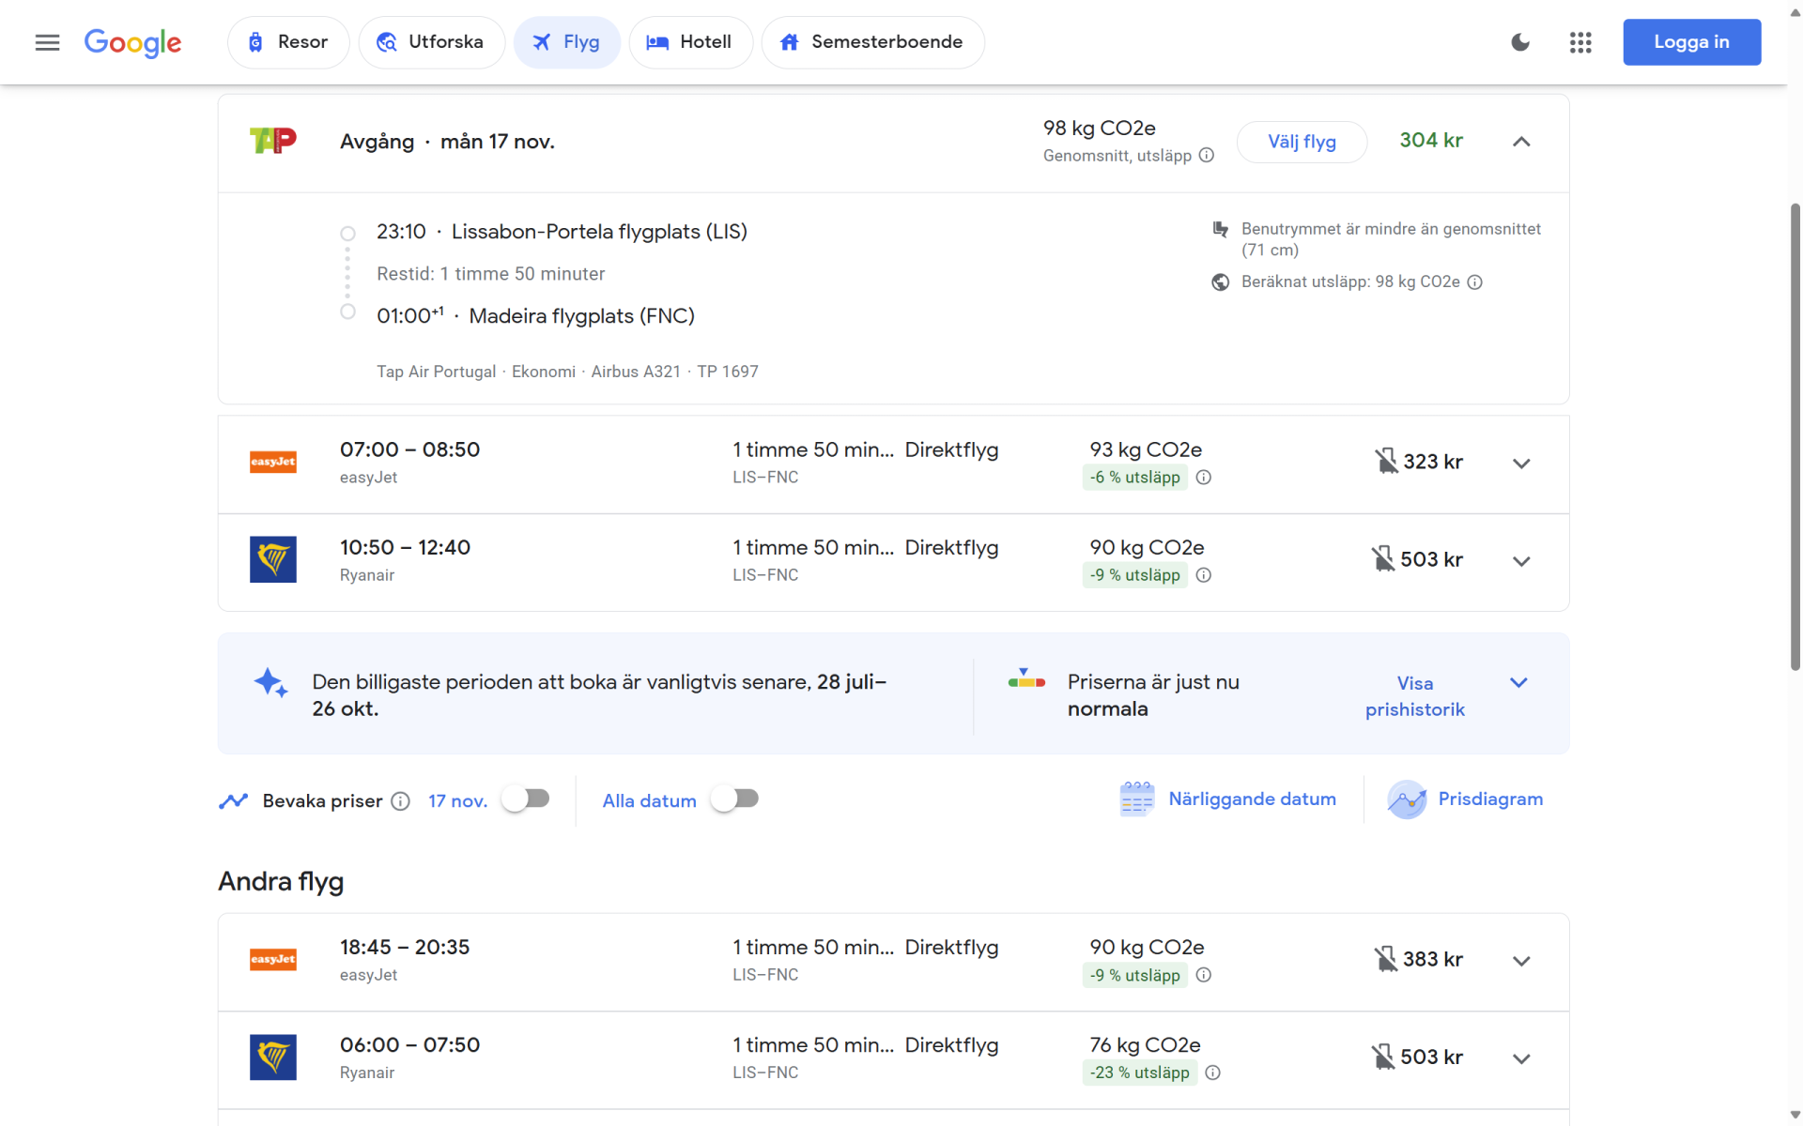Click info icon next to Genomsnitt, utsläpp

(x=1207, y=156)
